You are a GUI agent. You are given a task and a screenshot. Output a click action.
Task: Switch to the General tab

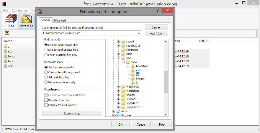45,20
